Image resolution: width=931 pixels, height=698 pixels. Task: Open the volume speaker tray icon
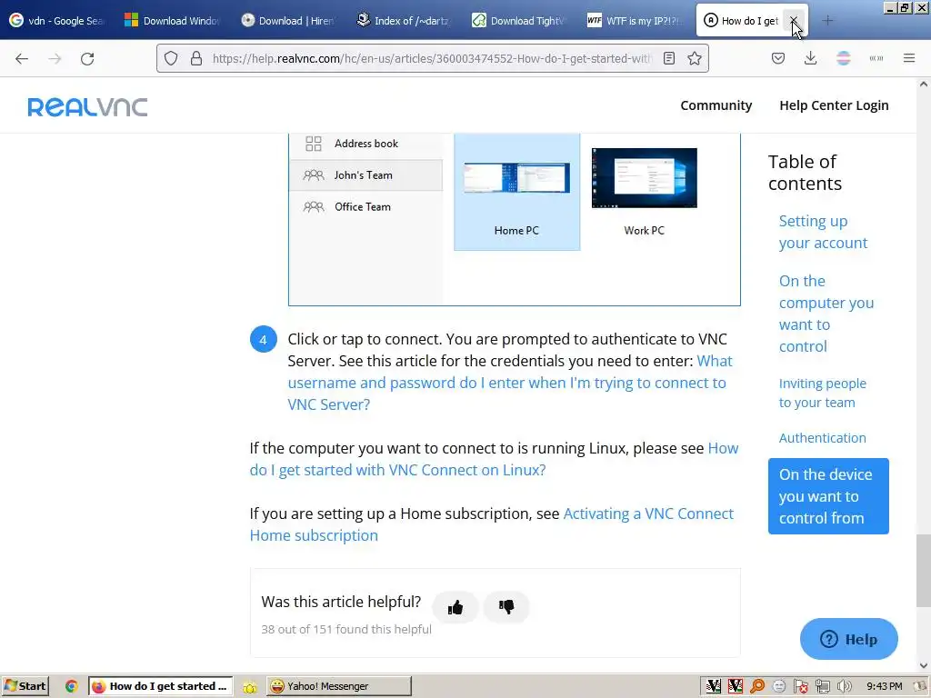click(844, 686)
